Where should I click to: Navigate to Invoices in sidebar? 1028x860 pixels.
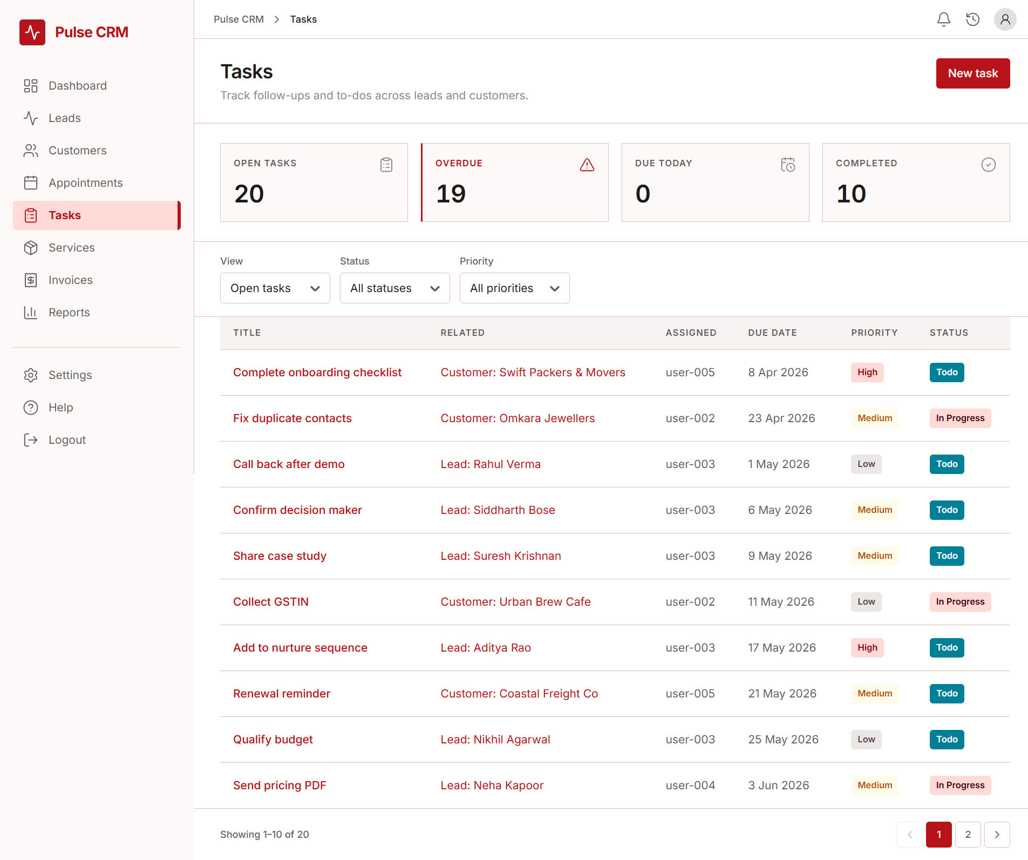click(x=97, y=280)
